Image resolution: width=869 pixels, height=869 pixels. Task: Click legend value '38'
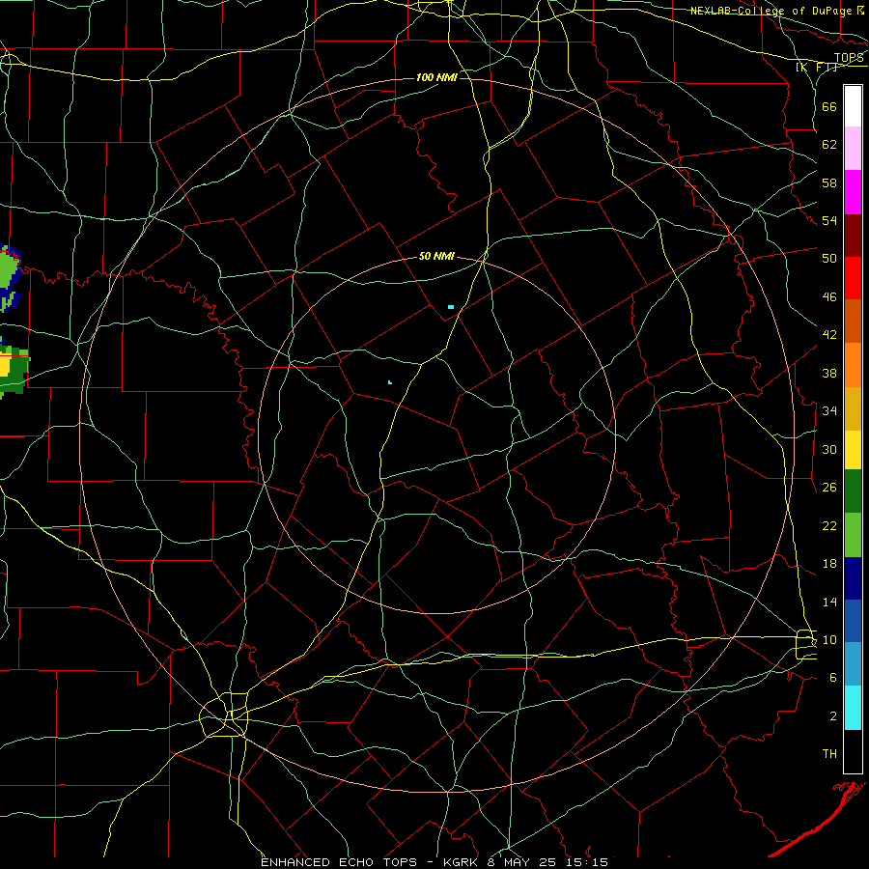(829, 373)
